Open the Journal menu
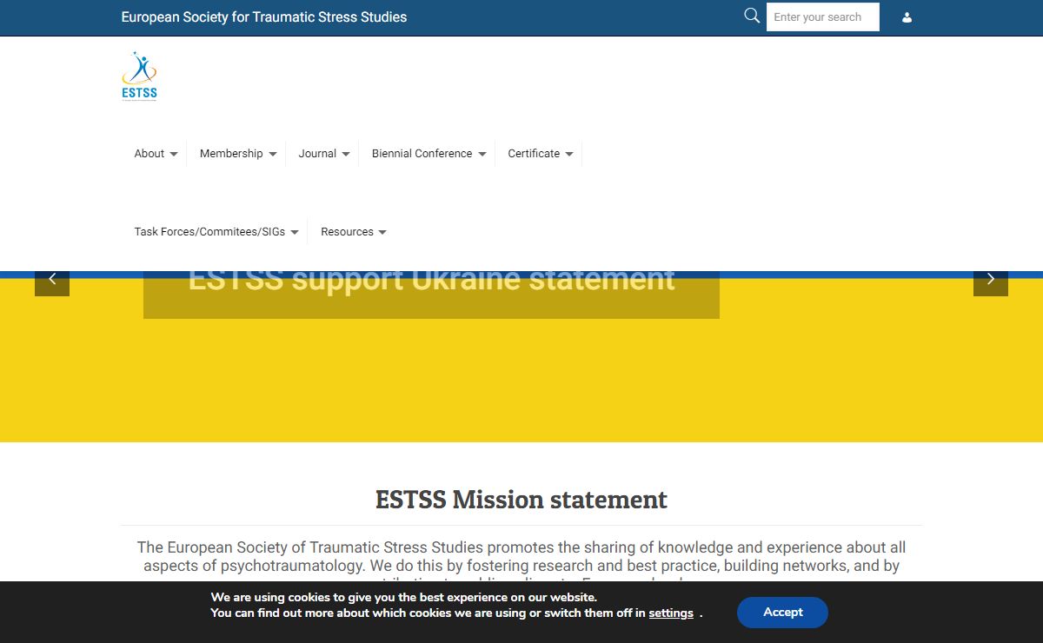Viewport: 1043px width, 643px height. point(317,154)
